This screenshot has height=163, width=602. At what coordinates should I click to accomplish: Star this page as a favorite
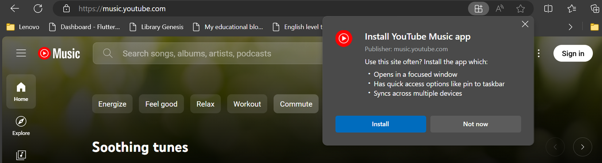[x=521, y=9]
